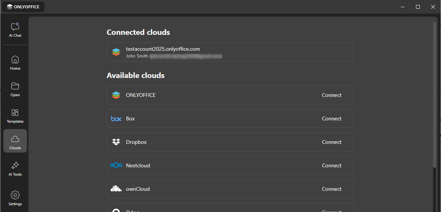
Task: Open the file browser via Open
Action: (15, 89)
